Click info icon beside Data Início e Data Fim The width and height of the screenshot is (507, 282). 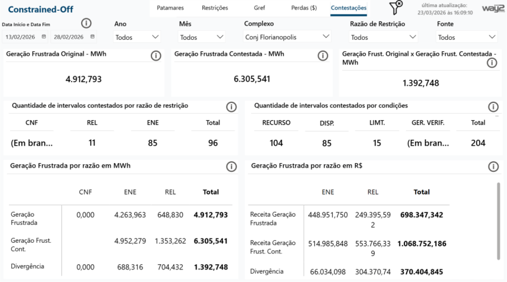click(86, 23)
